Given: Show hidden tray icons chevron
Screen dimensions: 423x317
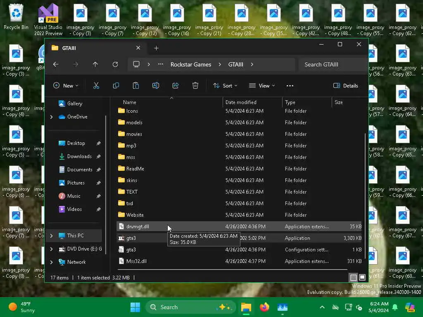Looking at the screenshot, I should coord(322,307).
